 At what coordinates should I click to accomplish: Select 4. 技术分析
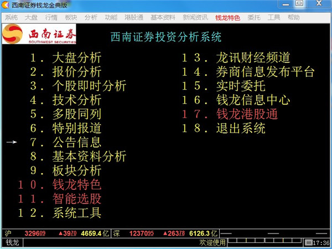point(66,100)
